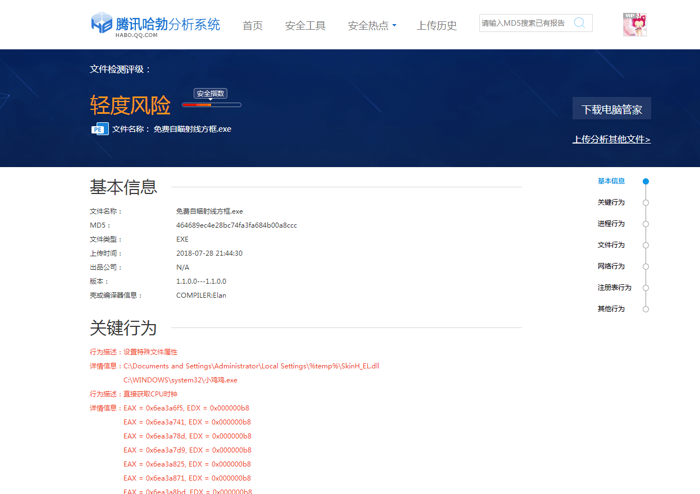This screenshot has width=700, height=494.
Task: Jump to 其他行为 section
Action: 611,309
